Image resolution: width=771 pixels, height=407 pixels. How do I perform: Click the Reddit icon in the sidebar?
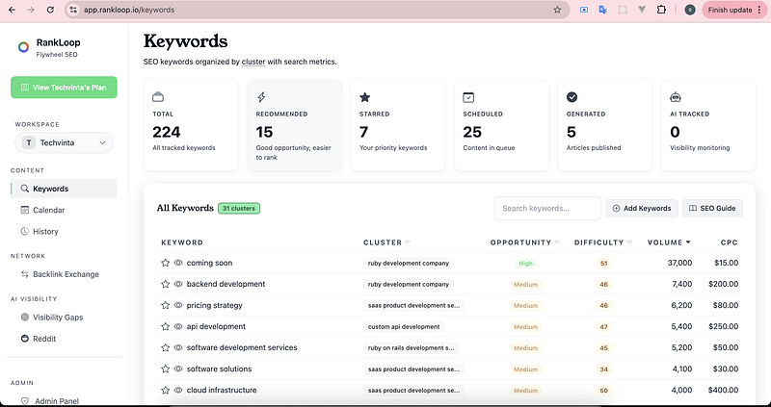[x=25, y=339]
